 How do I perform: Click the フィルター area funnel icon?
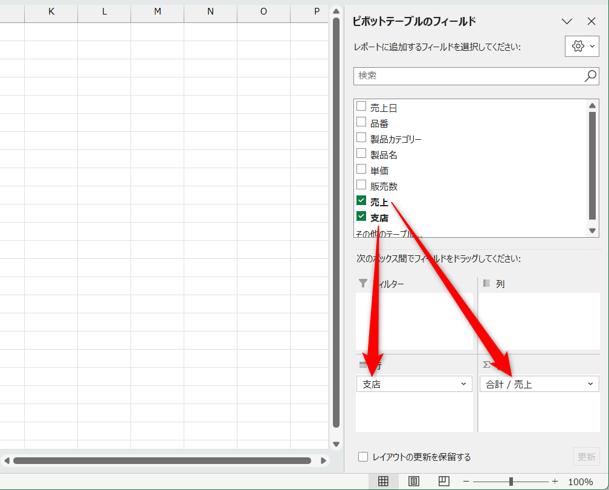point(363,283)
